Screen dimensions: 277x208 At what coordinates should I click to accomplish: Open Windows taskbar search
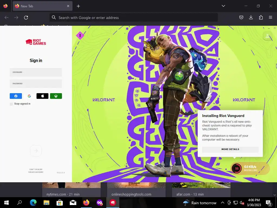coord(19,203)
